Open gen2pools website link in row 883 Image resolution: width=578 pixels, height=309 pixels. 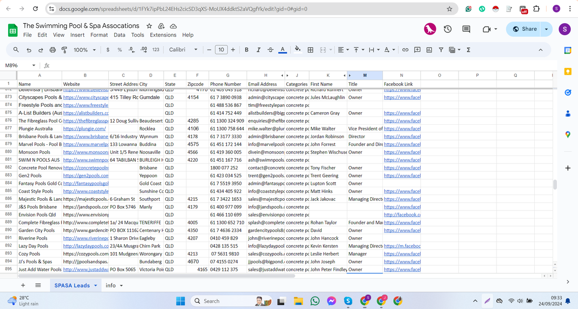86,176
